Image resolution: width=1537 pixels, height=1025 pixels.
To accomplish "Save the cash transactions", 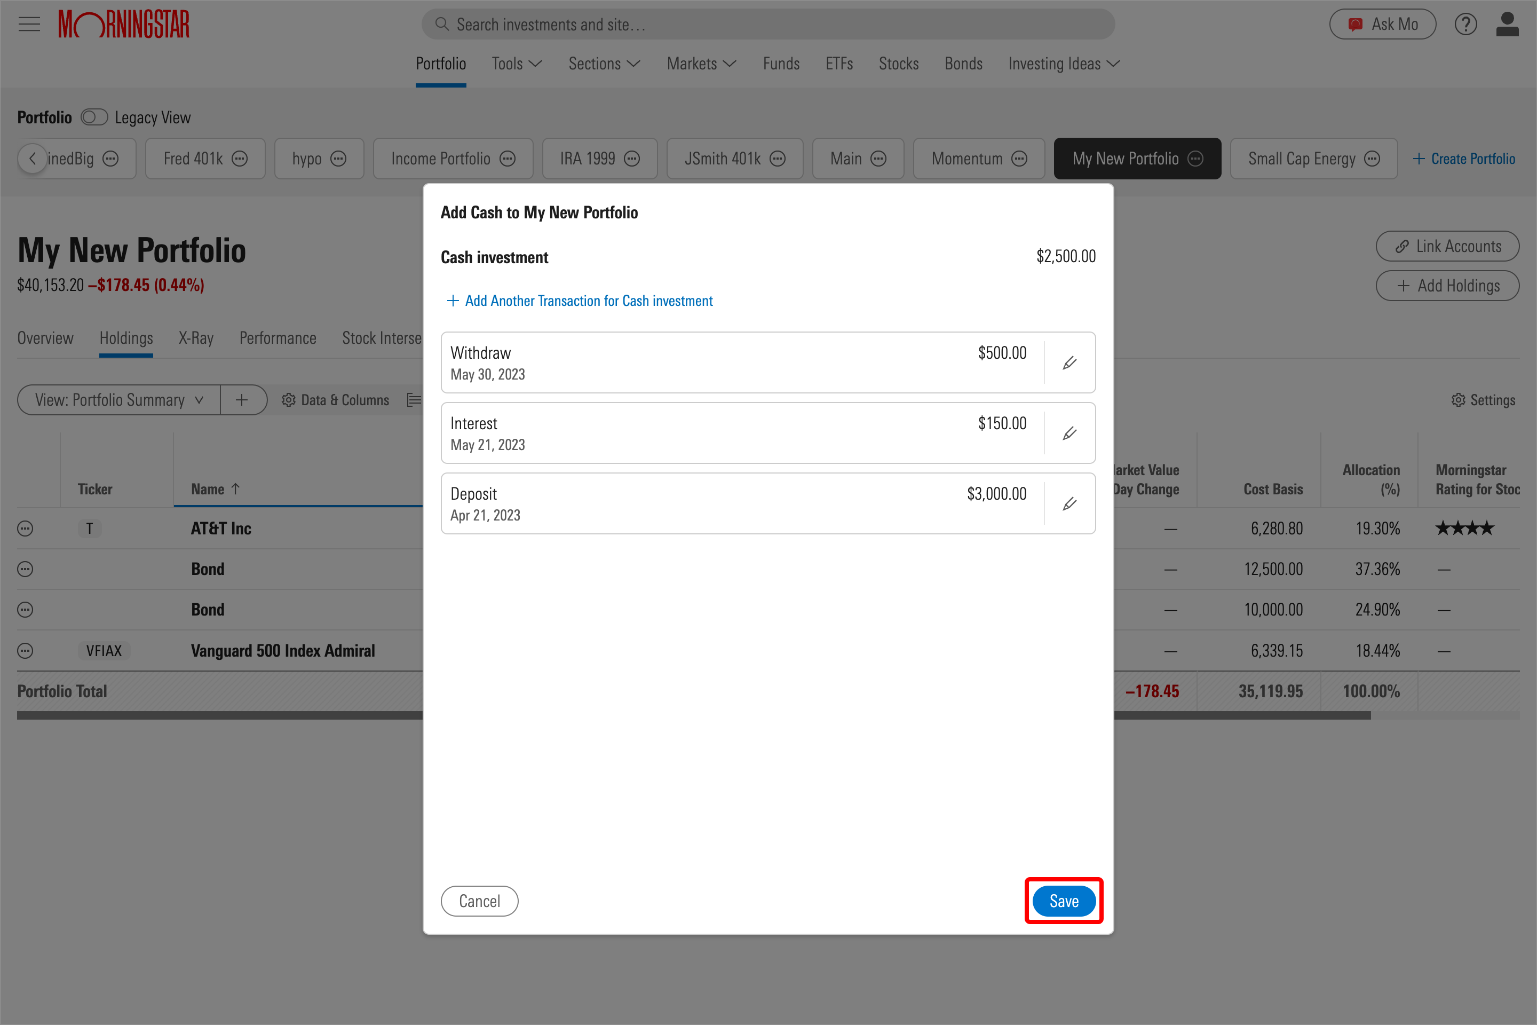I will [x=1064, y=902].
